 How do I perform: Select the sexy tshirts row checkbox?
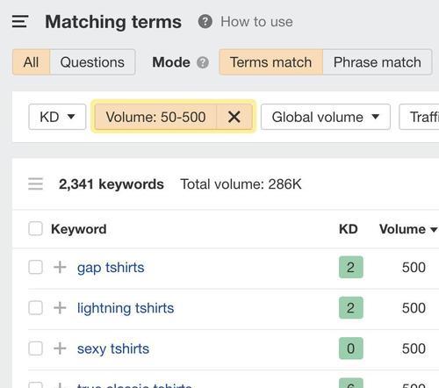(x=35, y=348)
